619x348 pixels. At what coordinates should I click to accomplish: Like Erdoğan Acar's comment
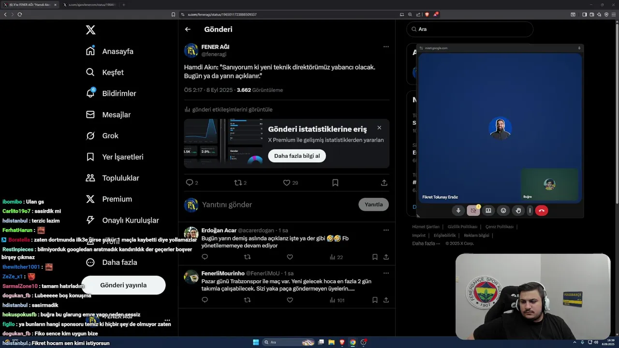coord(290,257)
